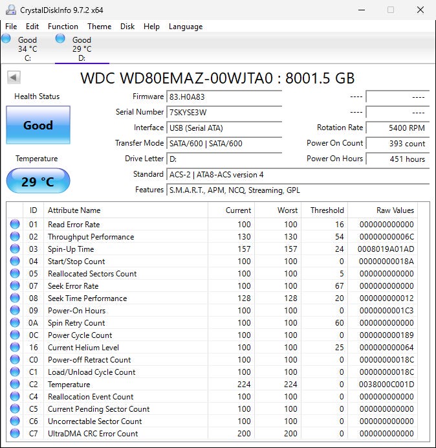The height and width of the screenshot is (448, 436).
Task: Open the Language menu
Action: pyautogui.click(x=186, y=27)
